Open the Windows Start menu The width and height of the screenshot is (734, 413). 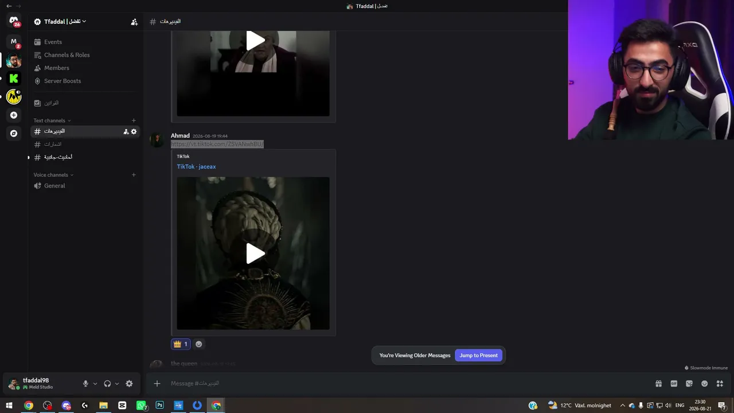(9, 406)
